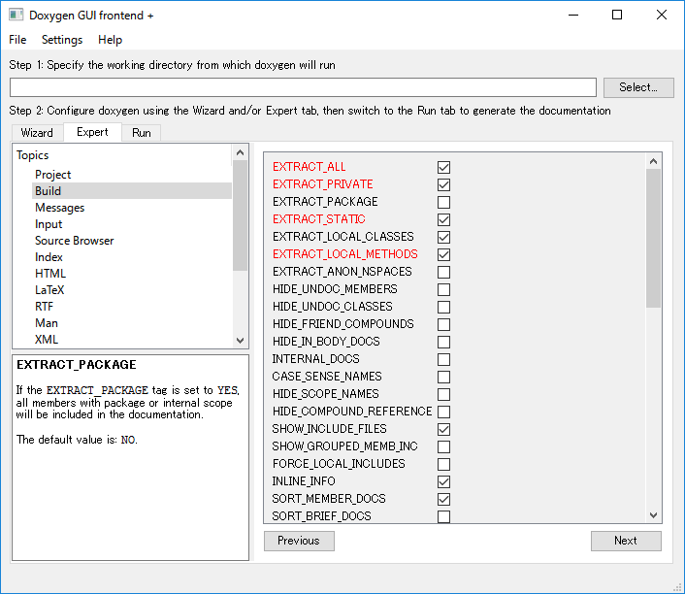This screenshot has width=685, height=594.
Task: Enable the EXTRACT_ANON_NSPACES checkbox
Action: tap(443, 272)
